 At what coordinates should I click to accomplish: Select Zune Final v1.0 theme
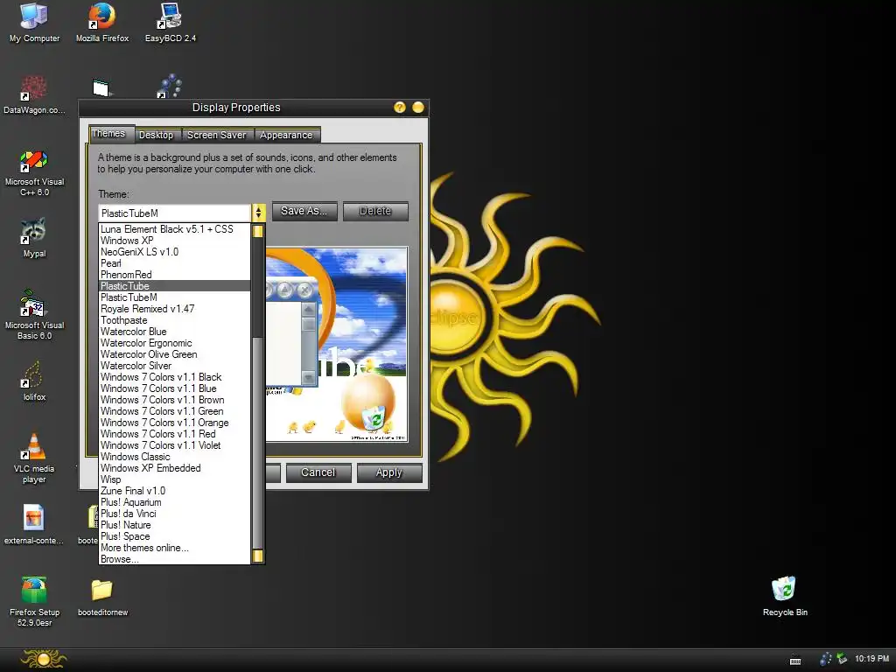[174, 491]
